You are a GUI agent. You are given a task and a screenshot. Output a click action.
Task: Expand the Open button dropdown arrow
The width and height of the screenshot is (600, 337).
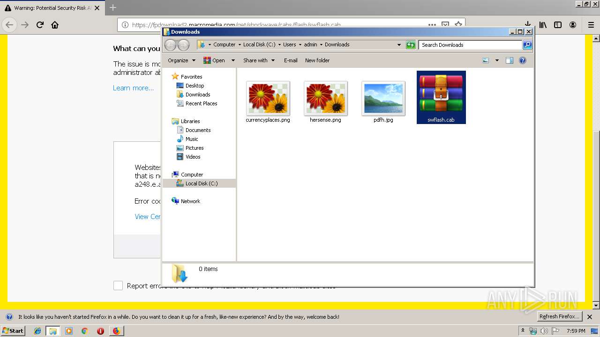(x=233, y=60)
